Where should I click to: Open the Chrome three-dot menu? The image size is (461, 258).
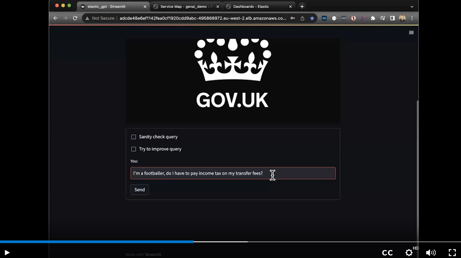[412, 18]
